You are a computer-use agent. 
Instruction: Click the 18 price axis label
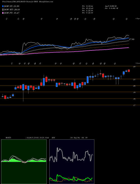coord(134,99)
